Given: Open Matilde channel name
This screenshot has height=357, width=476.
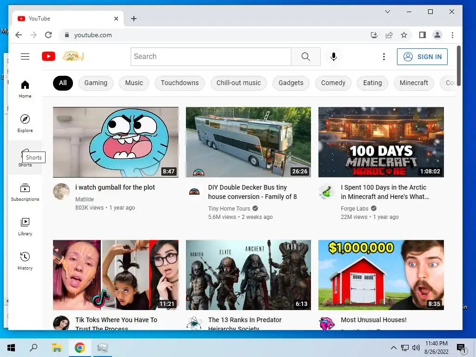Looking at the screenshot, I should click(85, 199).
